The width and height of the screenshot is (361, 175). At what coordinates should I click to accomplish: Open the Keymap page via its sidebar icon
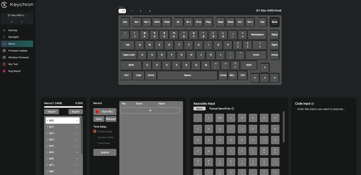click(4, 30)
